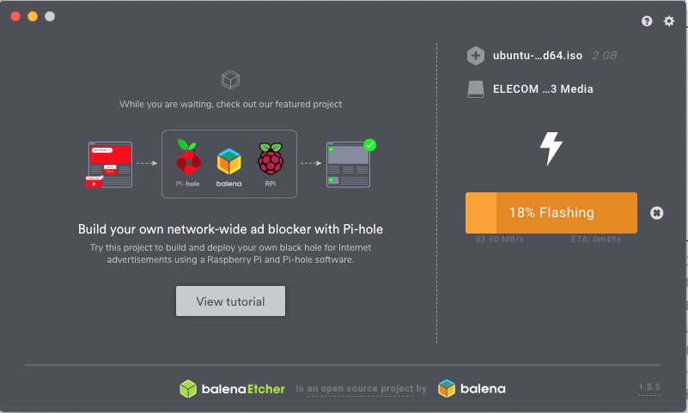Open the 'is an open source project by' link
The width and height of the screenshot is (688, 413).
coord(361,388)
